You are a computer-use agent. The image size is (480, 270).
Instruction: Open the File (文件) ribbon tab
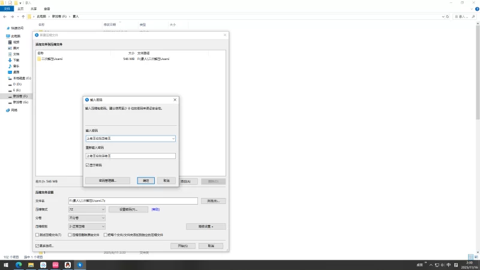(x=7, y=9)
